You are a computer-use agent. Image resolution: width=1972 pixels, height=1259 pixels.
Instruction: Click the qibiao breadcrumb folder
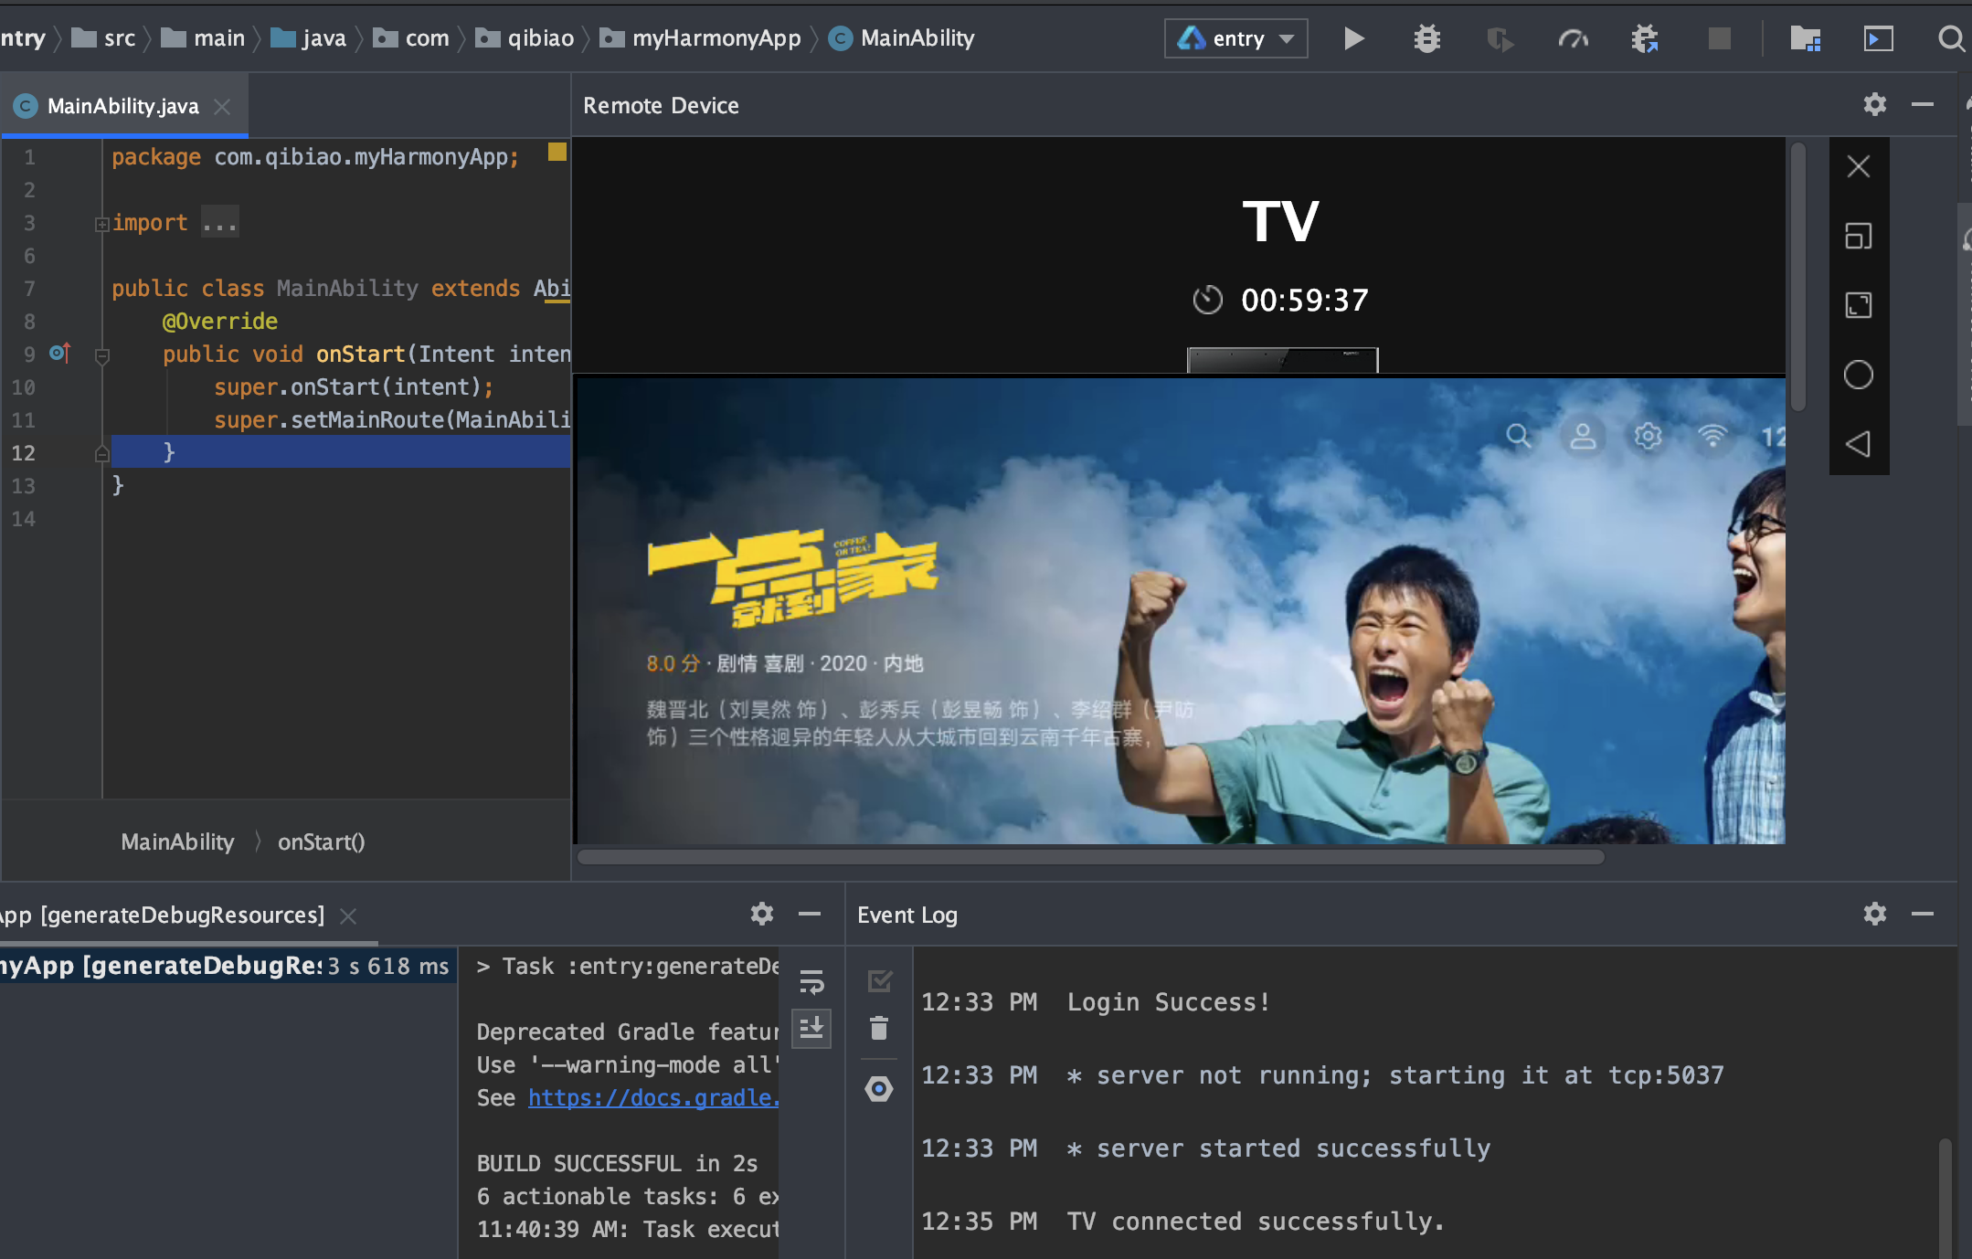[x=525, y=38]
